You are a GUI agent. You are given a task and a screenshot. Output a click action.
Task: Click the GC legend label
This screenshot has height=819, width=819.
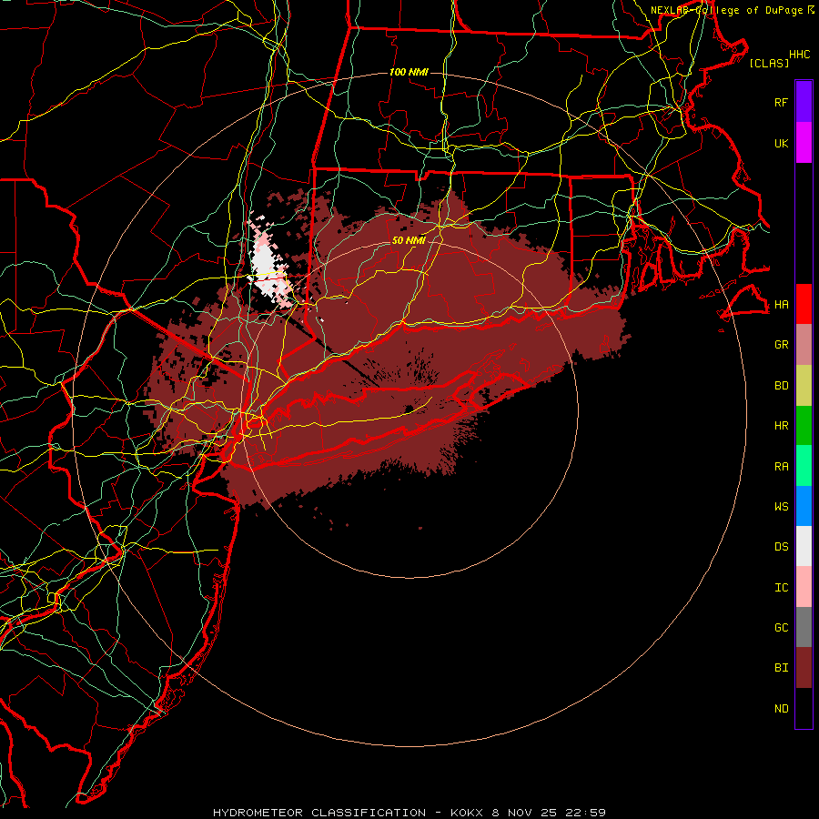(781, 627)
